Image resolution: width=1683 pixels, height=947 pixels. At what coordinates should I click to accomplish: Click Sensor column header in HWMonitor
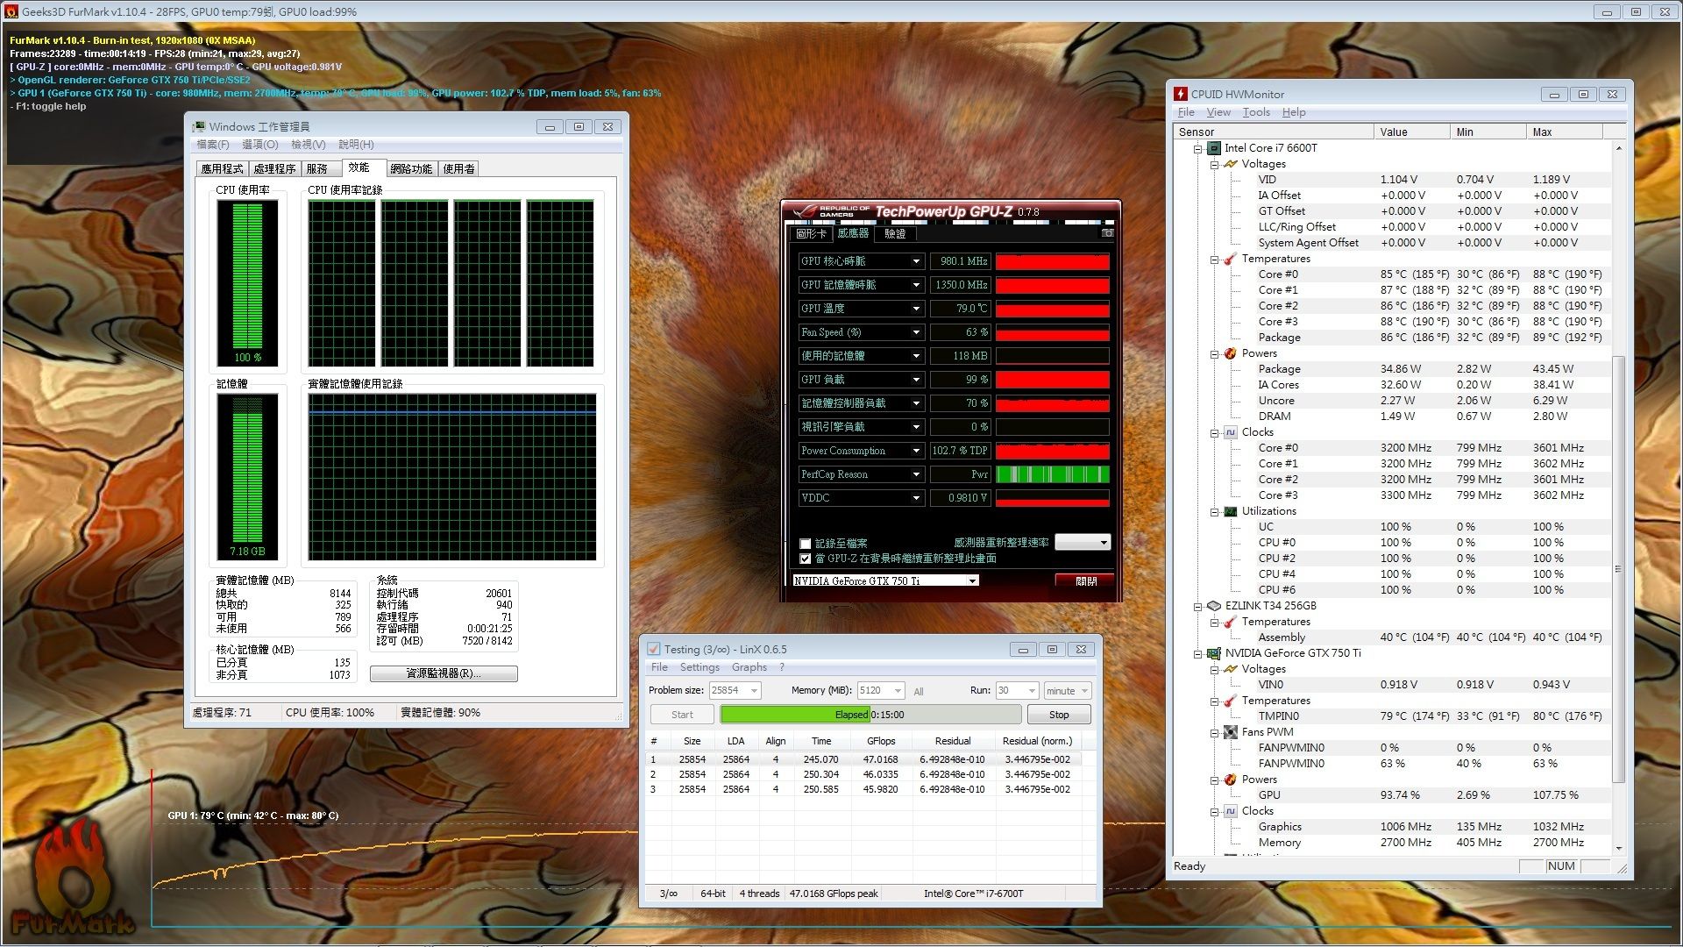1274,132
